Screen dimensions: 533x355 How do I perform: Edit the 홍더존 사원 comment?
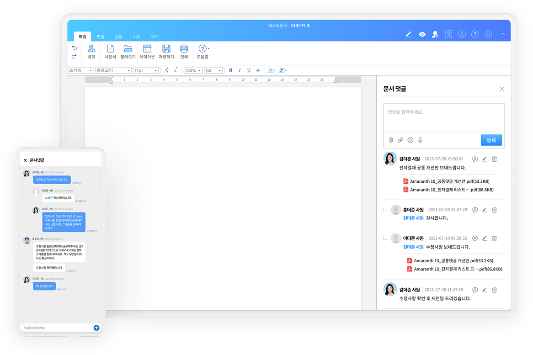485,210
